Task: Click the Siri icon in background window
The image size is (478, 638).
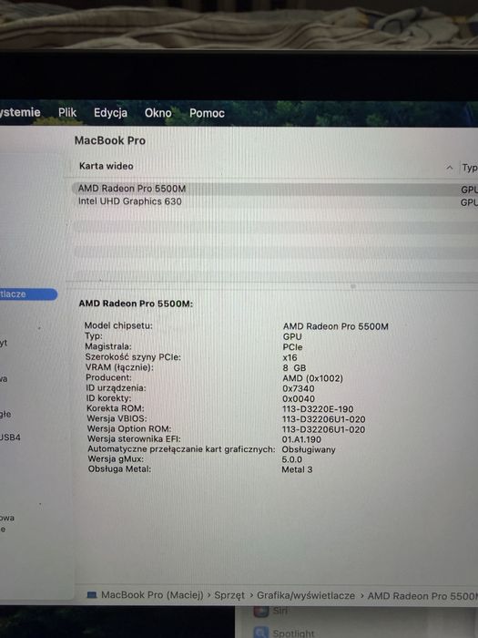Action: point(261,611)
